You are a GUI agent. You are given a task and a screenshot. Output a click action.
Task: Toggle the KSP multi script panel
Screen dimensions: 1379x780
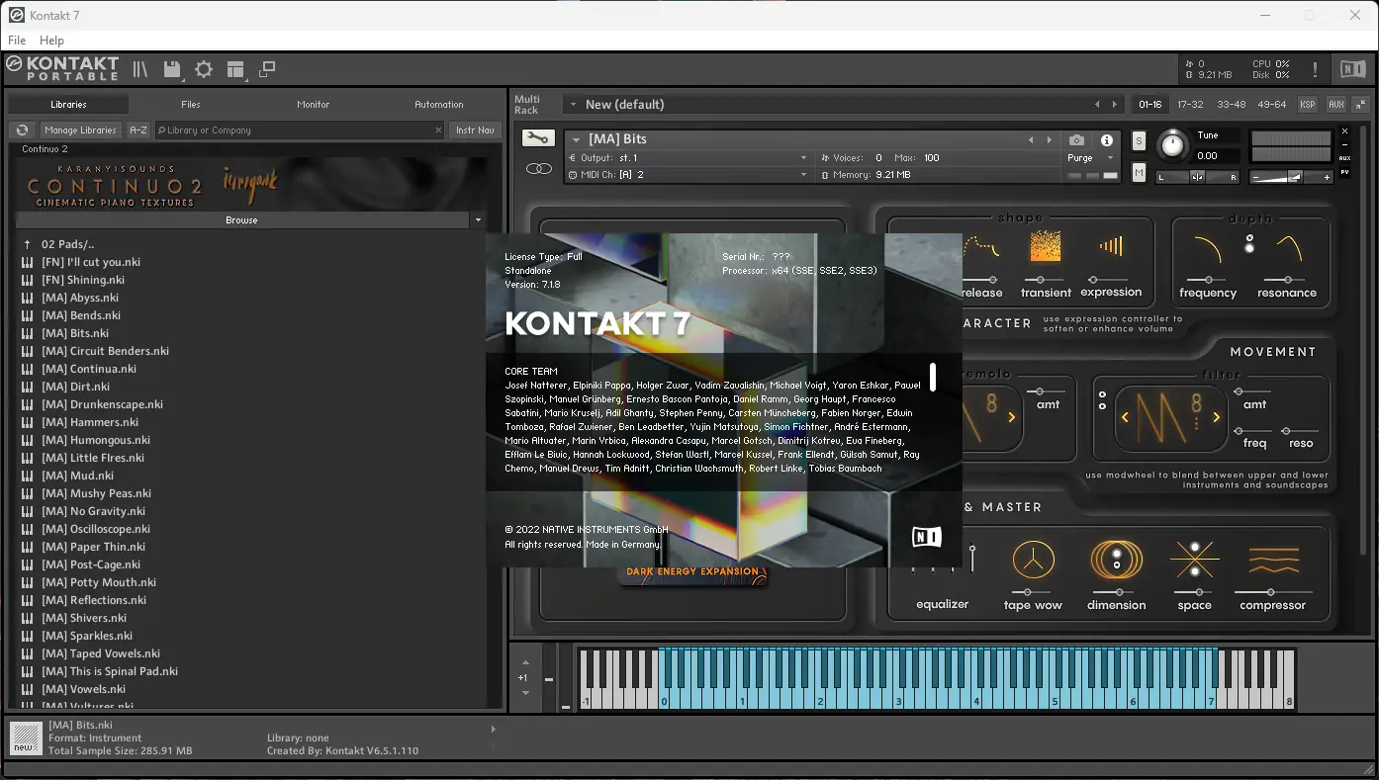click(x=1308, y=105)
